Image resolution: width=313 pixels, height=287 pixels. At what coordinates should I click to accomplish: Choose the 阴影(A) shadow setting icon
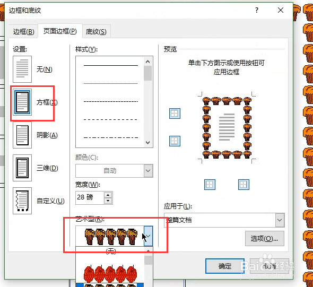click(22, 135)
